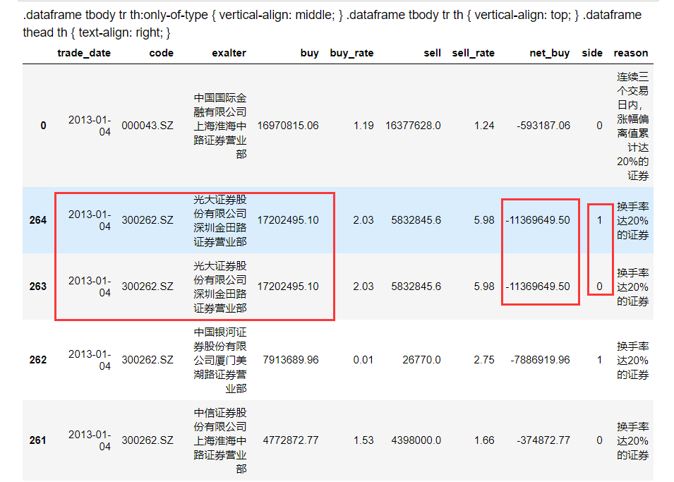Click exalter cell 中国银河证券股份有限公司厦门美湖路证券营业部

pos(220,361)
